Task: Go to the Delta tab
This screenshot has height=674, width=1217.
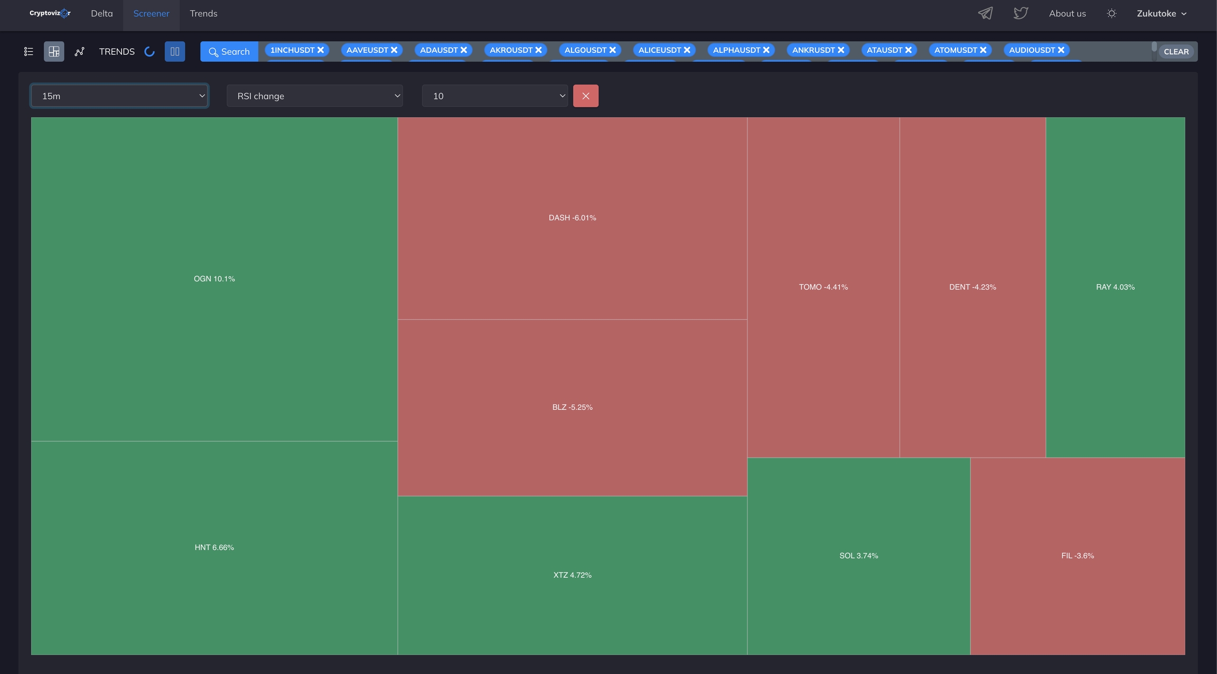Action: point(101,13)
